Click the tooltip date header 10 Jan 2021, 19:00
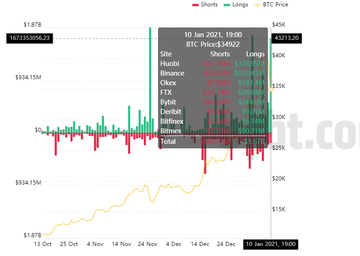The height and width of the screenshot is (256, 360). pos(213,35)
